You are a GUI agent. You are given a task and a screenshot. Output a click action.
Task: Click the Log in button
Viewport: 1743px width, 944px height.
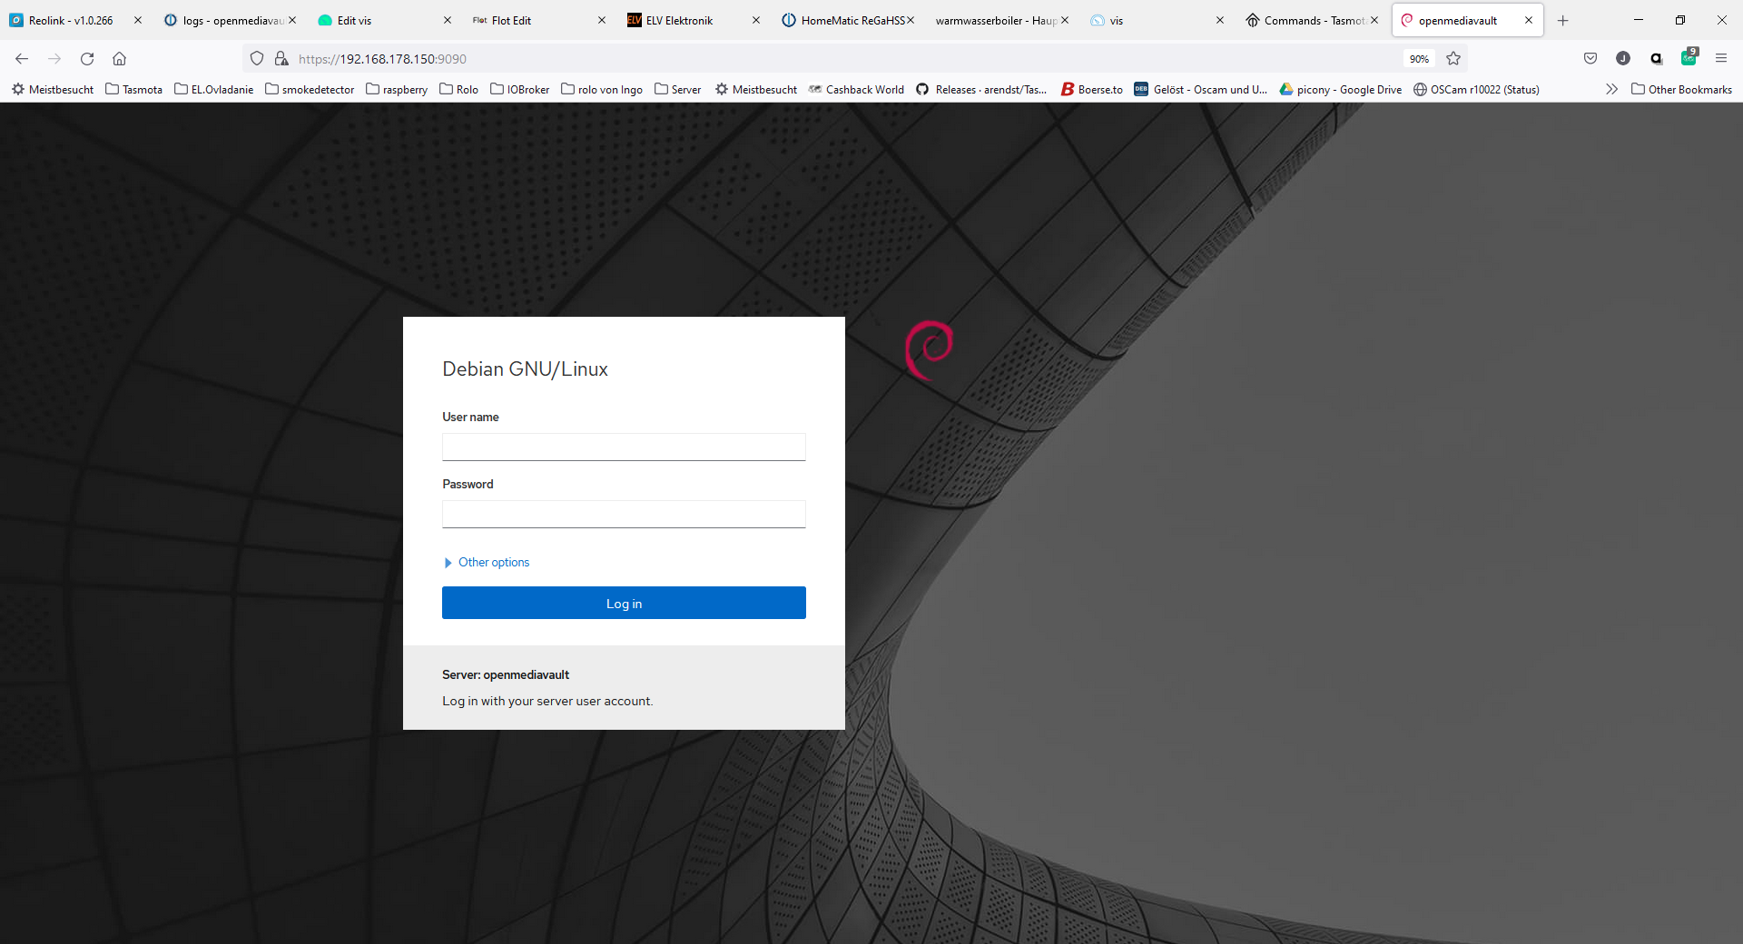coord(624,603)
